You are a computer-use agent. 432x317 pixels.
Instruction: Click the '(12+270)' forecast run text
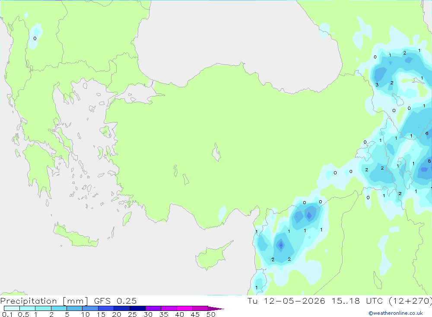410,301
